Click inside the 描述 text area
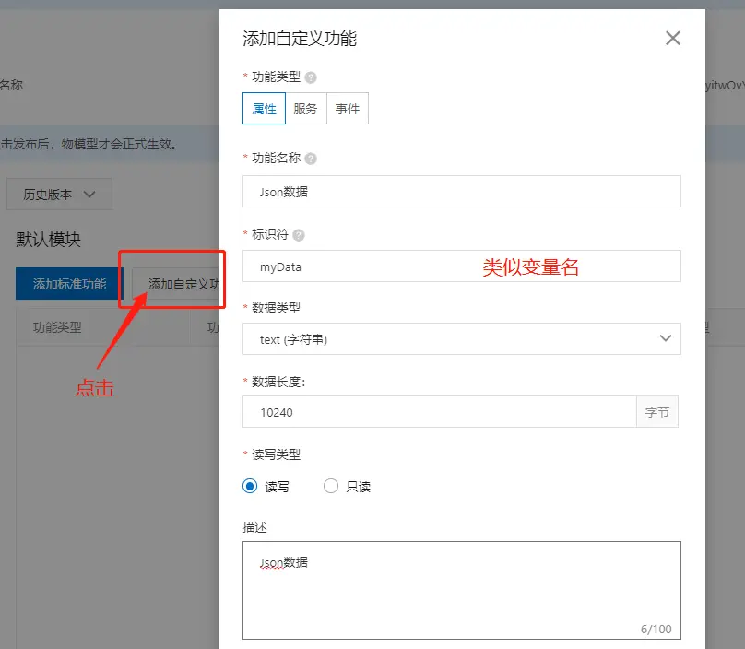 click(461, 590)
